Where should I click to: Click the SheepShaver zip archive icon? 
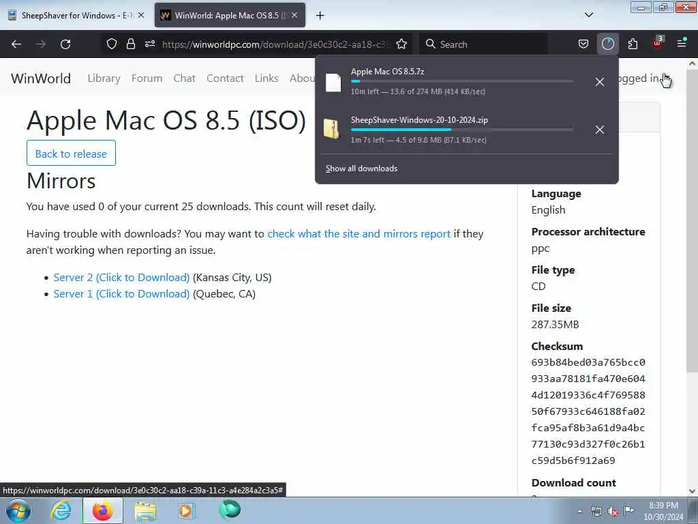click(x=332, y=129)
